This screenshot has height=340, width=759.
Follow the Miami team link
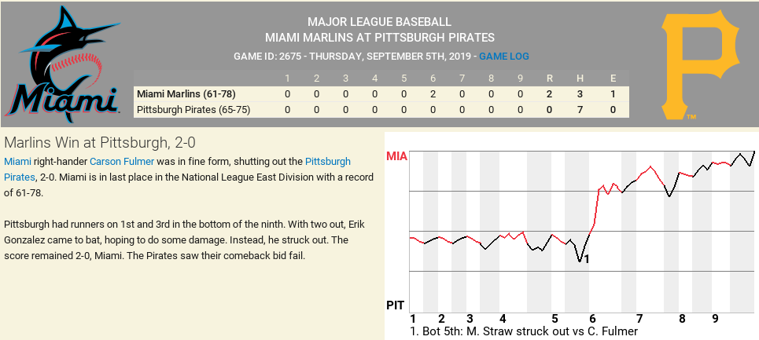pyautogui.click(x=17, y=161)
